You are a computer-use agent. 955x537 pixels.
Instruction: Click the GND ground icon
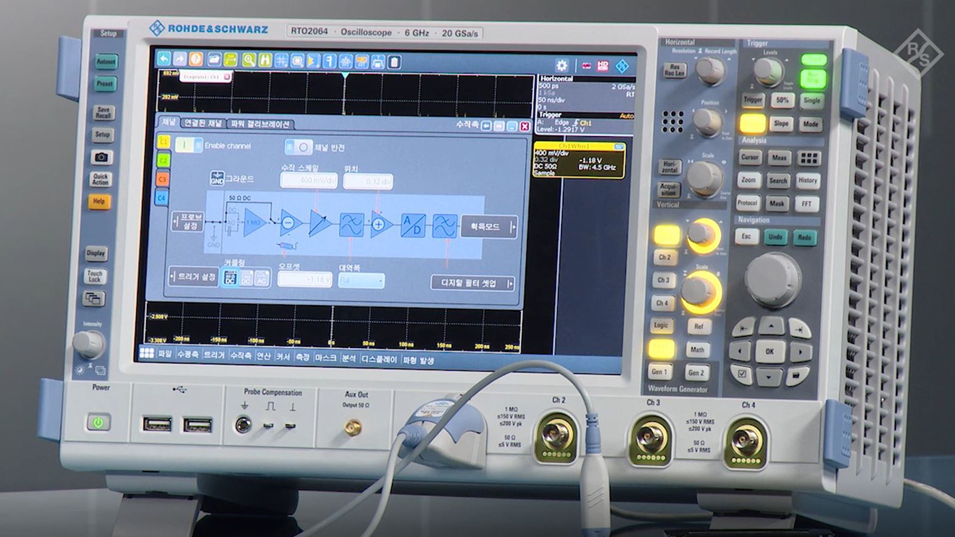217,178
